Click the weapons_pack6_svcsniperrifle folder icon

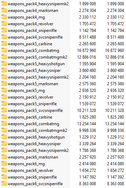point(4,184)
